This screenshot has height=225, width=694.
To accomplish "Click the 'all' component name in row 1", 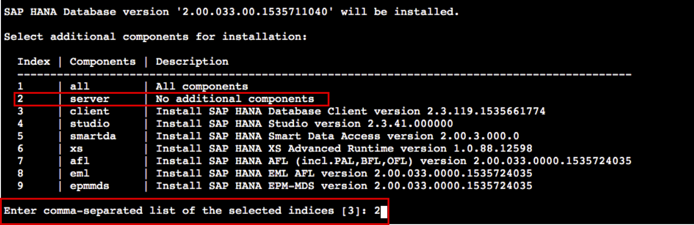I will click(x=79, y=86).
